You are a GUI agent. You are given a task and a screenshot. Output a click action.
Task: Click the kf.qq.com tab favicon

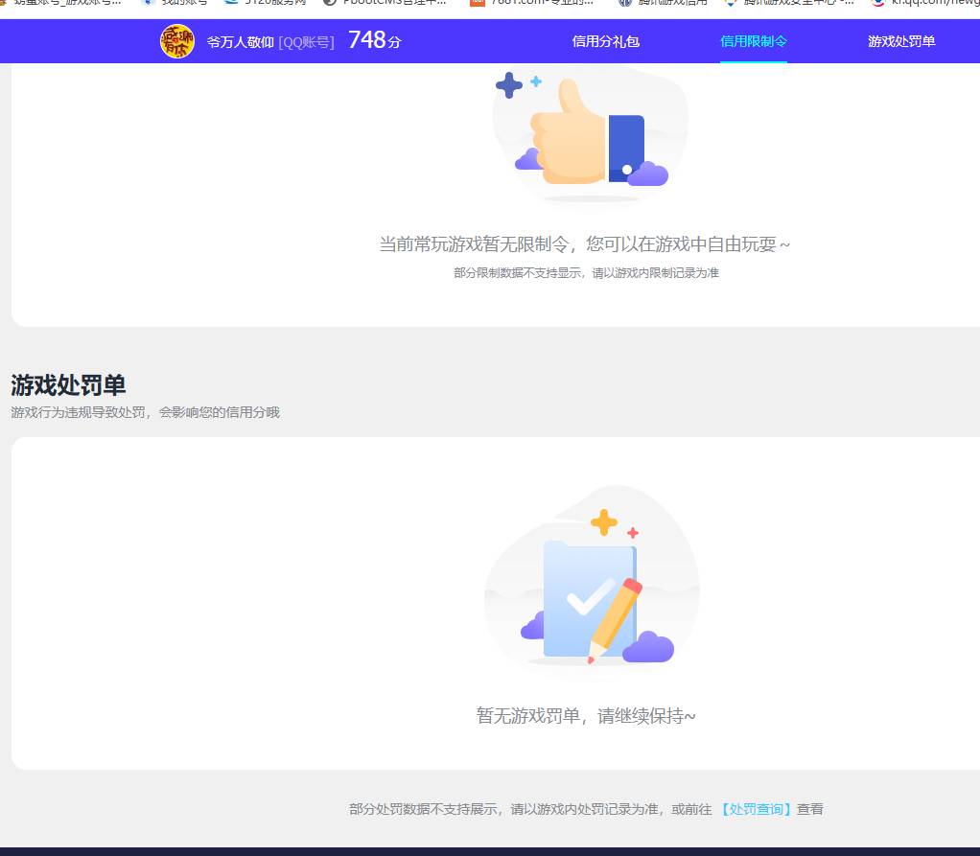[878, 4]
